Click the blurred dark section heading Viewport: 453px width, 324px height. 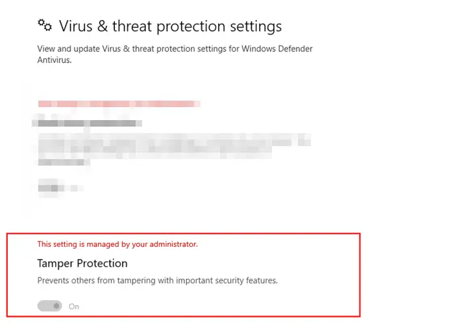point(87,123)
